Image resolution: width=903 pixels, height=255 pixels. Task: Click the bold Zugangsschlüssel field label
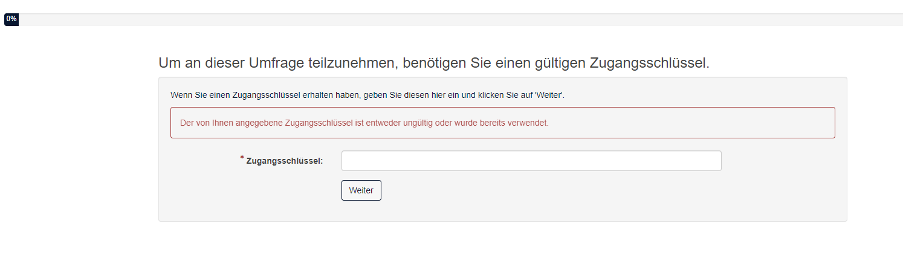pos(285,161)
